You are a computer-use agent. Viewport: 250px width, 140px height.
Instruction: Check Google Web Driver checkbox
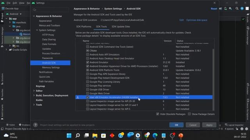(87, 93)
